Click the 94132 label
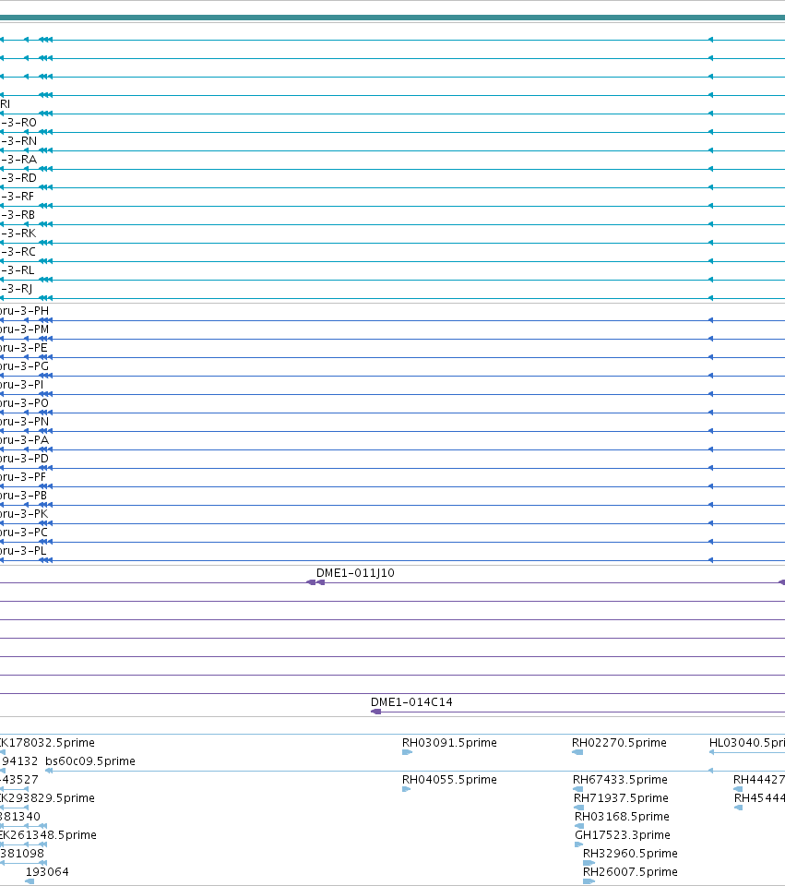 pos(19,761)
